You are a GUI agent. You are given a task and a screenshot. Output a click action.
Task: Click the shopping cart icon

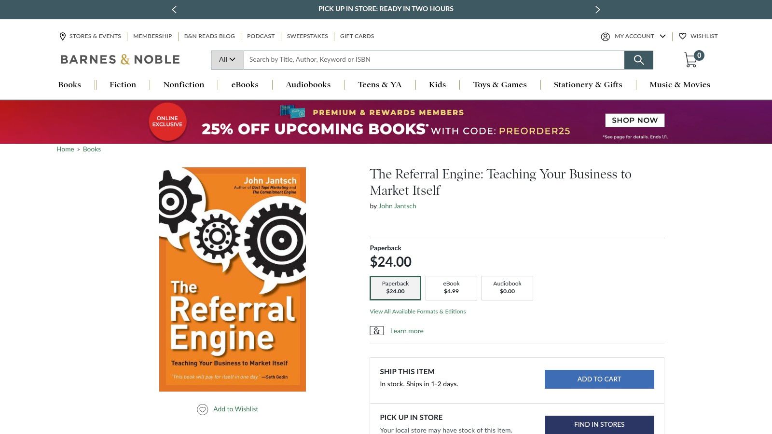point(691,59)
